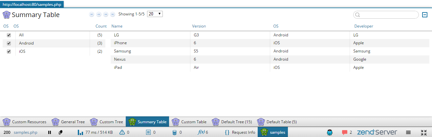Switch to the General Tree tab
432x137 pixels.
69,122
